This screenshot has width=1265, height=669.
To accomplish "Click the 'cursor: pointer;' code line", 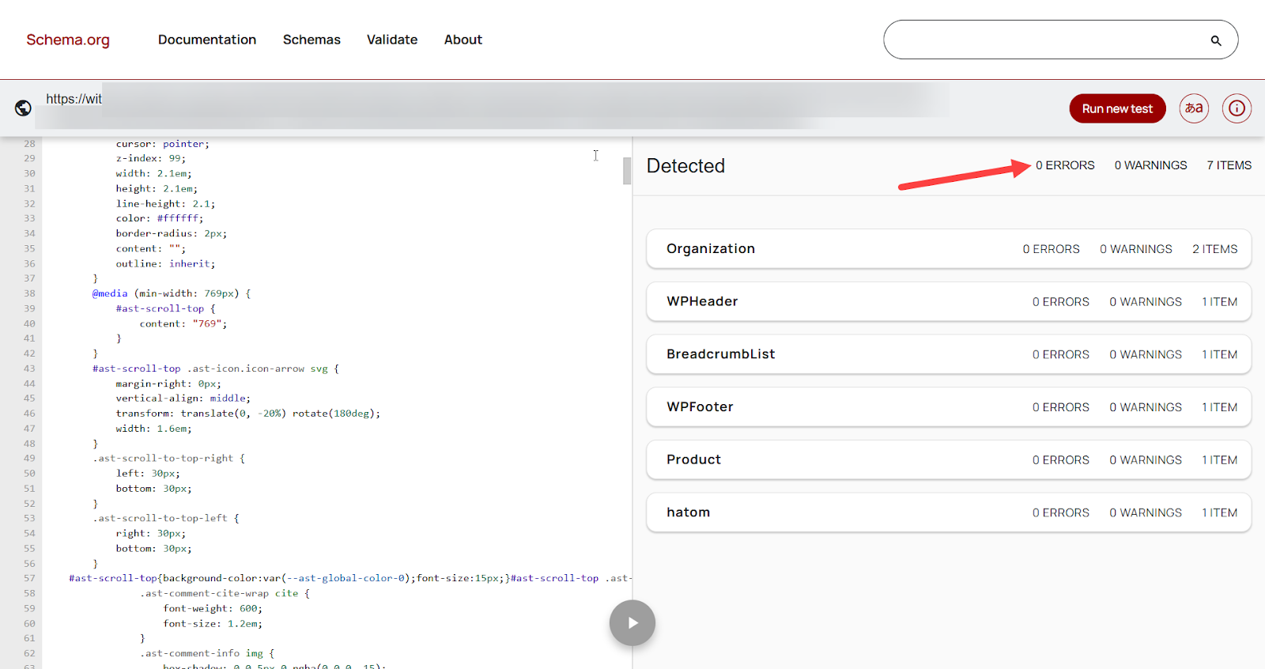I will coord(163,144).
